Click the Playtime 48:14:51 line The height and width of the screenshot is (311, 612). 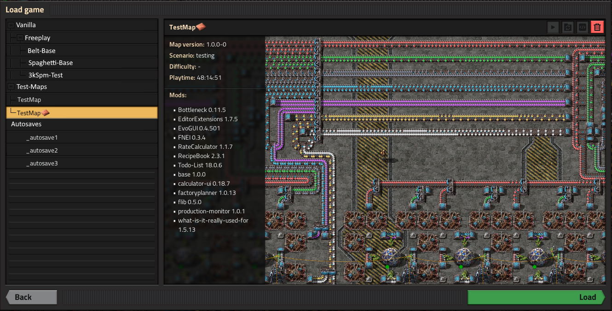[x=196, y=77]
